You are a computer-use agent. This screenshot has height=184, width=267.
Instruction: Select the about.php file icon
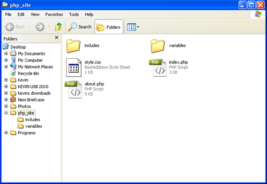pos(74,90)
